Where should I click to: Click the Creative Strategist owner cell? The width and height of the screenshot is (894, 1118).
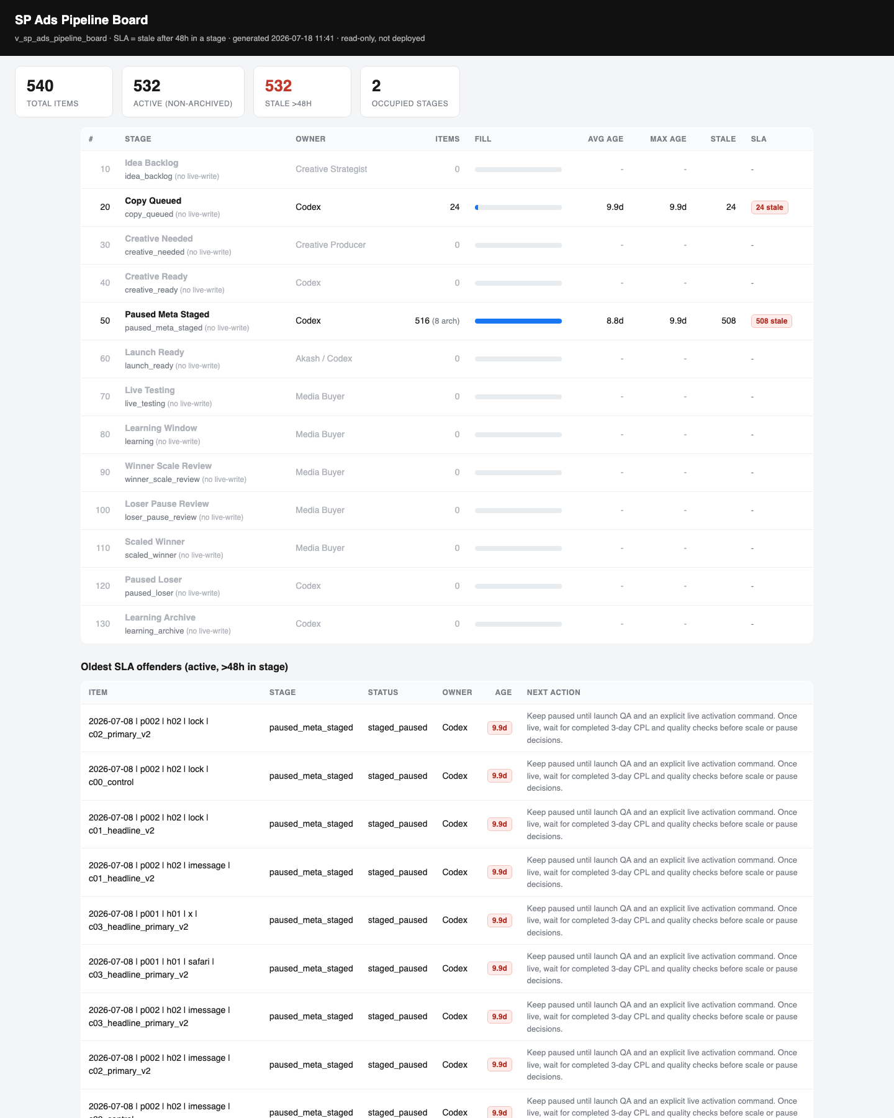click(331, 169)
